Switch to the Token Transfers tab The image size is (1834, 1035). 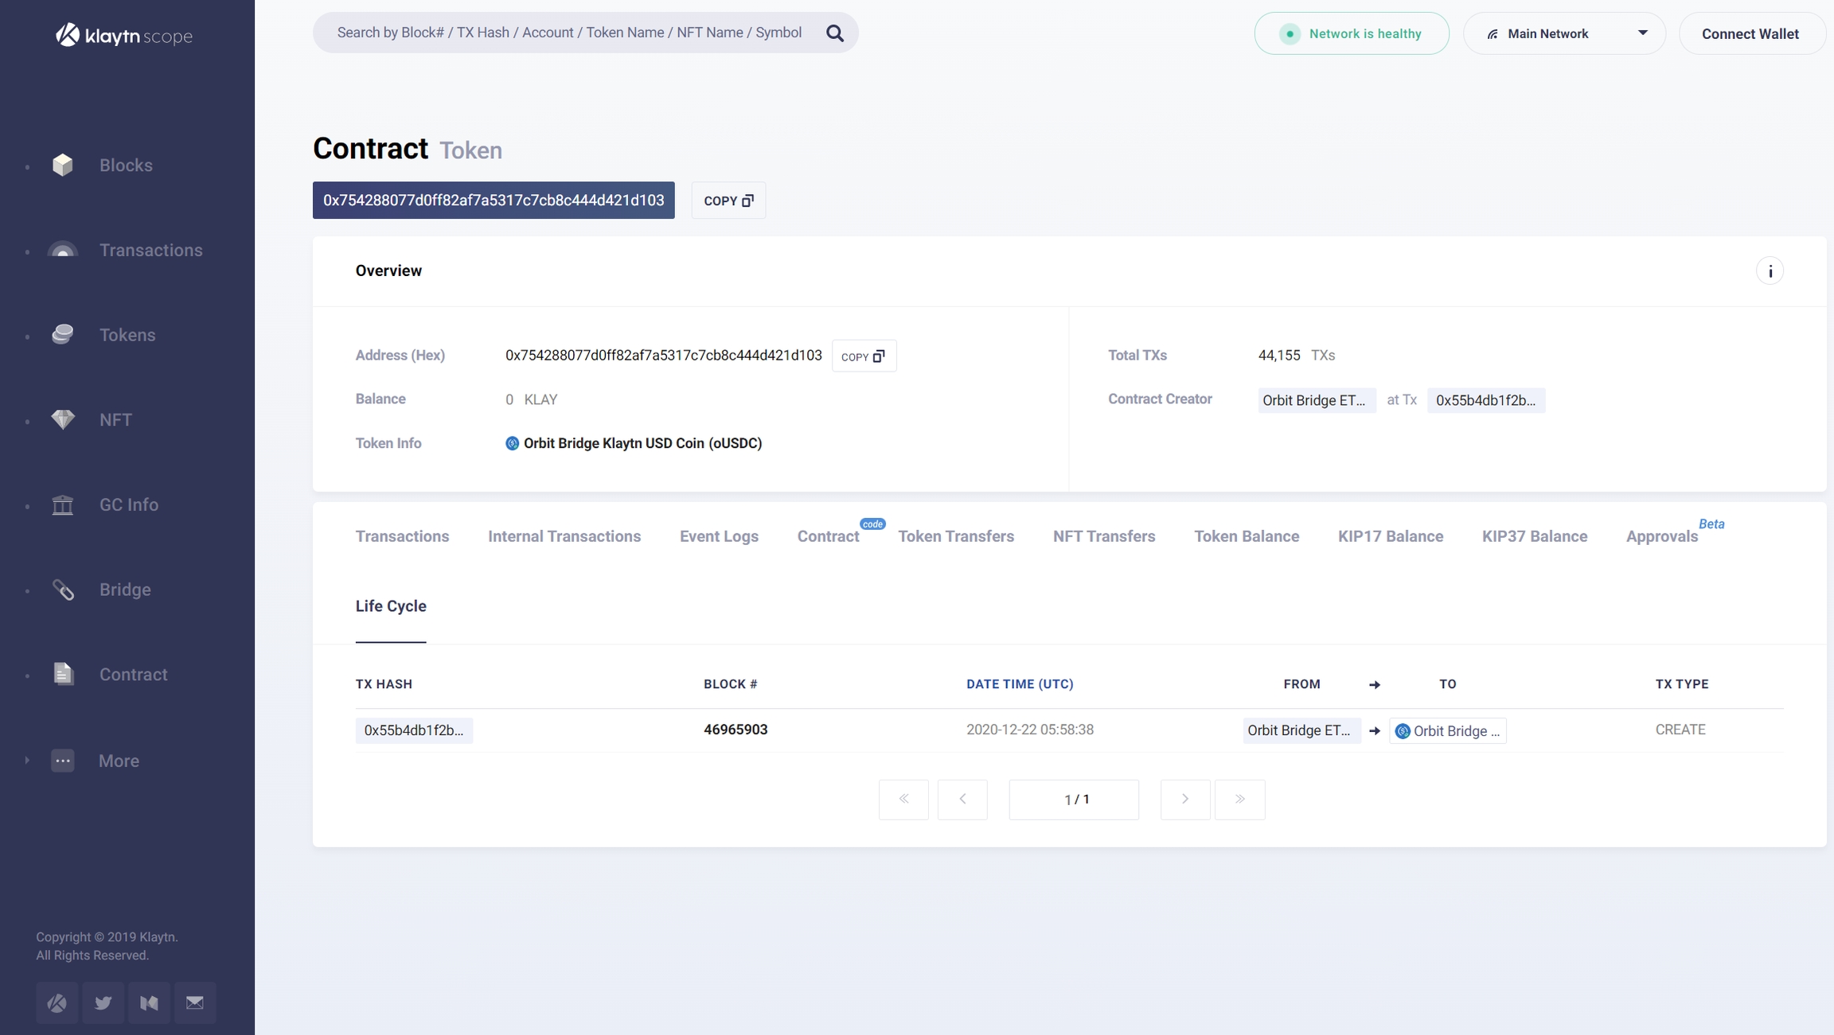pos(955,536)
